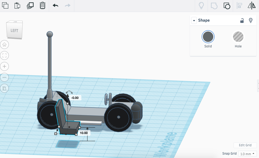The image size is (259, 158).
Task: Click the Home view button
Action: click(4, 45)
